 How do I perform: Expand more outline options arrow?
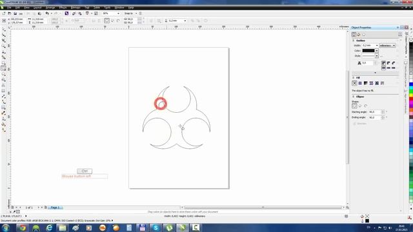tap(376, 73)
